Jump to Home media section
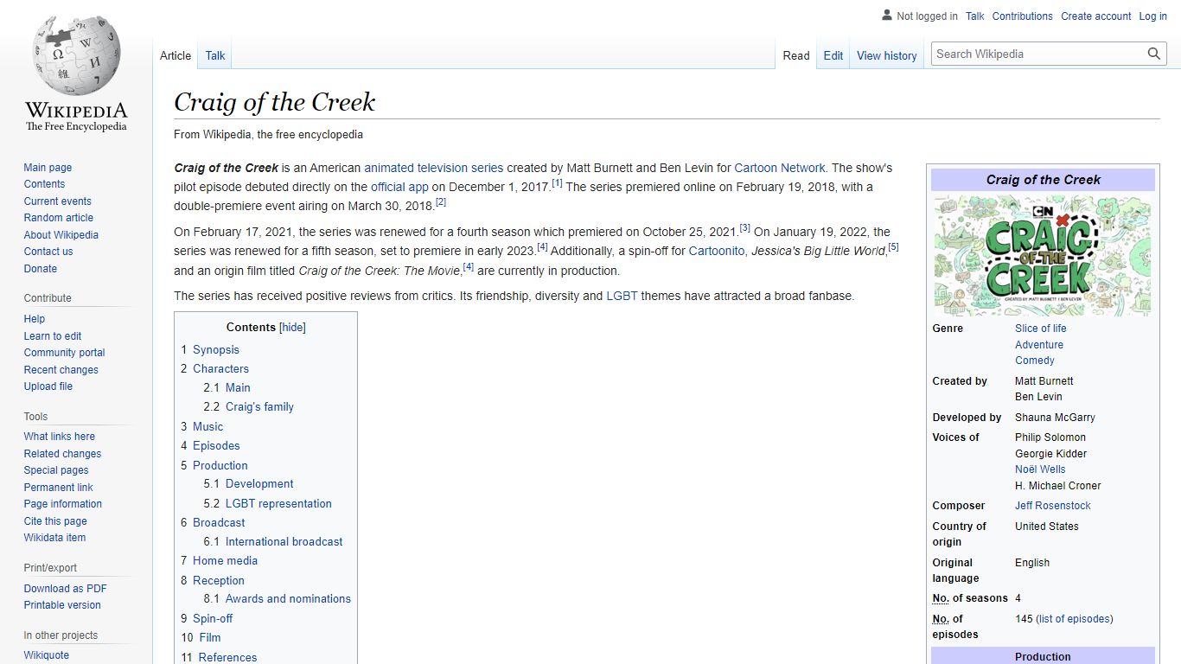Image resolution: width=1181 pixels, height=664 pixels. tap(225, 560)
